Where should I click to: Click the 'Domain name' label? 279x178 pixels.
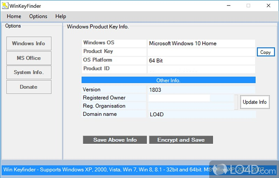(100, 114)
